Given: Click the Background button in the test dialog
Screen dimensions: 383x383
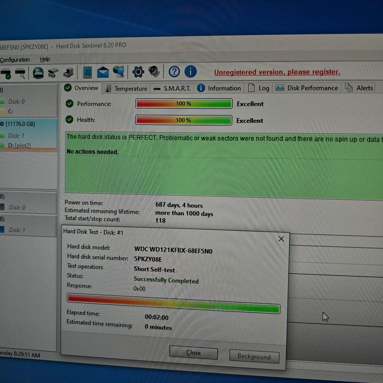Looking at the screenshot, I should pos(254,356).
